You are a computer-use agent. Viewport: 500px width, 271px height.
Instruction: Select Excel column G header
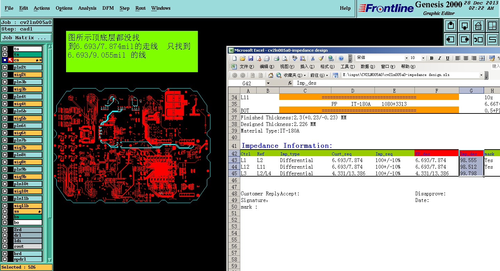pos(471,91)
